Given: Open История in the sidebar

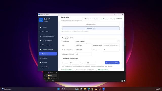Looking at the screenshot, I should pyautogui.click(x=48, y=58).
